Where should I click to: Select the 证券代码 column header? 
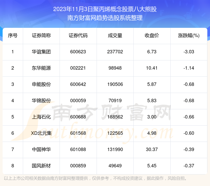[78, 36]
